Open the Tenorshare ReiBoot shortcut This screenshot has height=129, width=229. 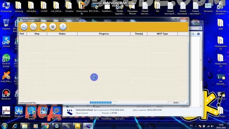tap(31, 113)
